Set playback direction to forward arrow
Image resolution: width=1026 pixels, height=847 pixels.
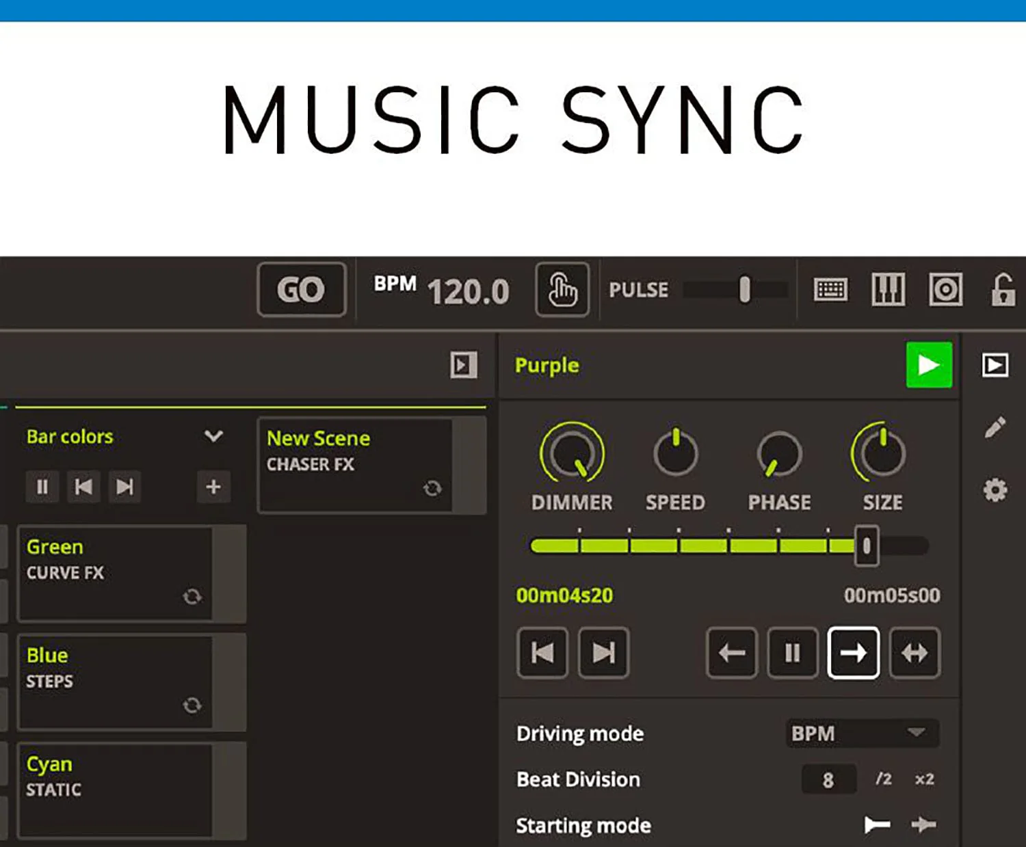[854, 653]
